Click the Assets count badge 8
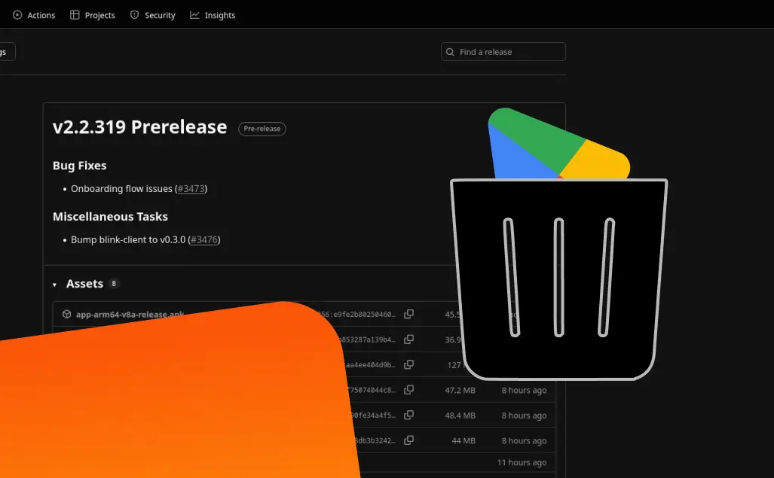Viewport: 774px width, 478px height. (114, 284)
